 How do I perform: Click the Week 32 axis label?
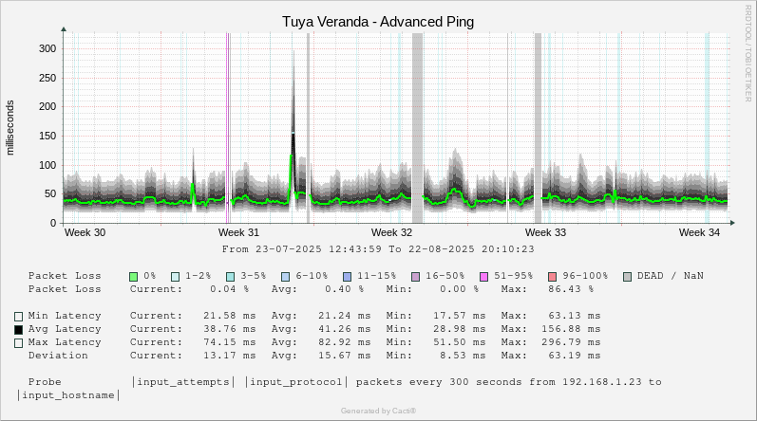click(391, 232)
